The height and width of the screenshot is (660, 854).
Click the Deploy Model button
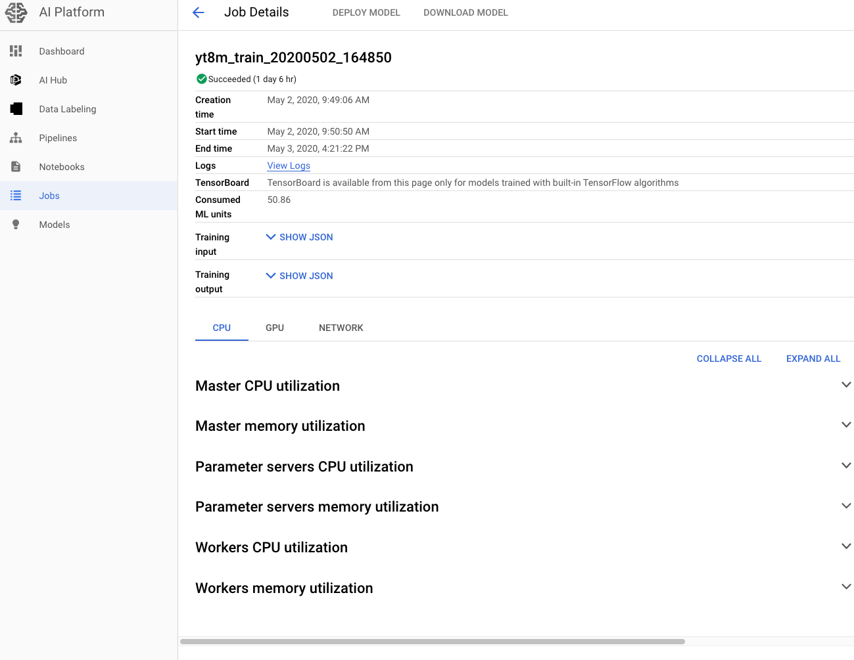point(366,12)
